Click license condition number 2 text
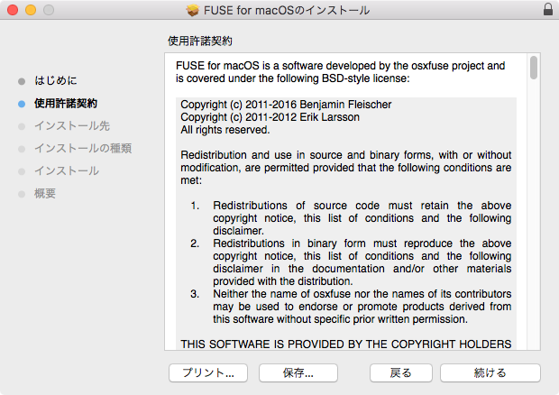The height and width of the screenshot is (395, 559). 362,262
